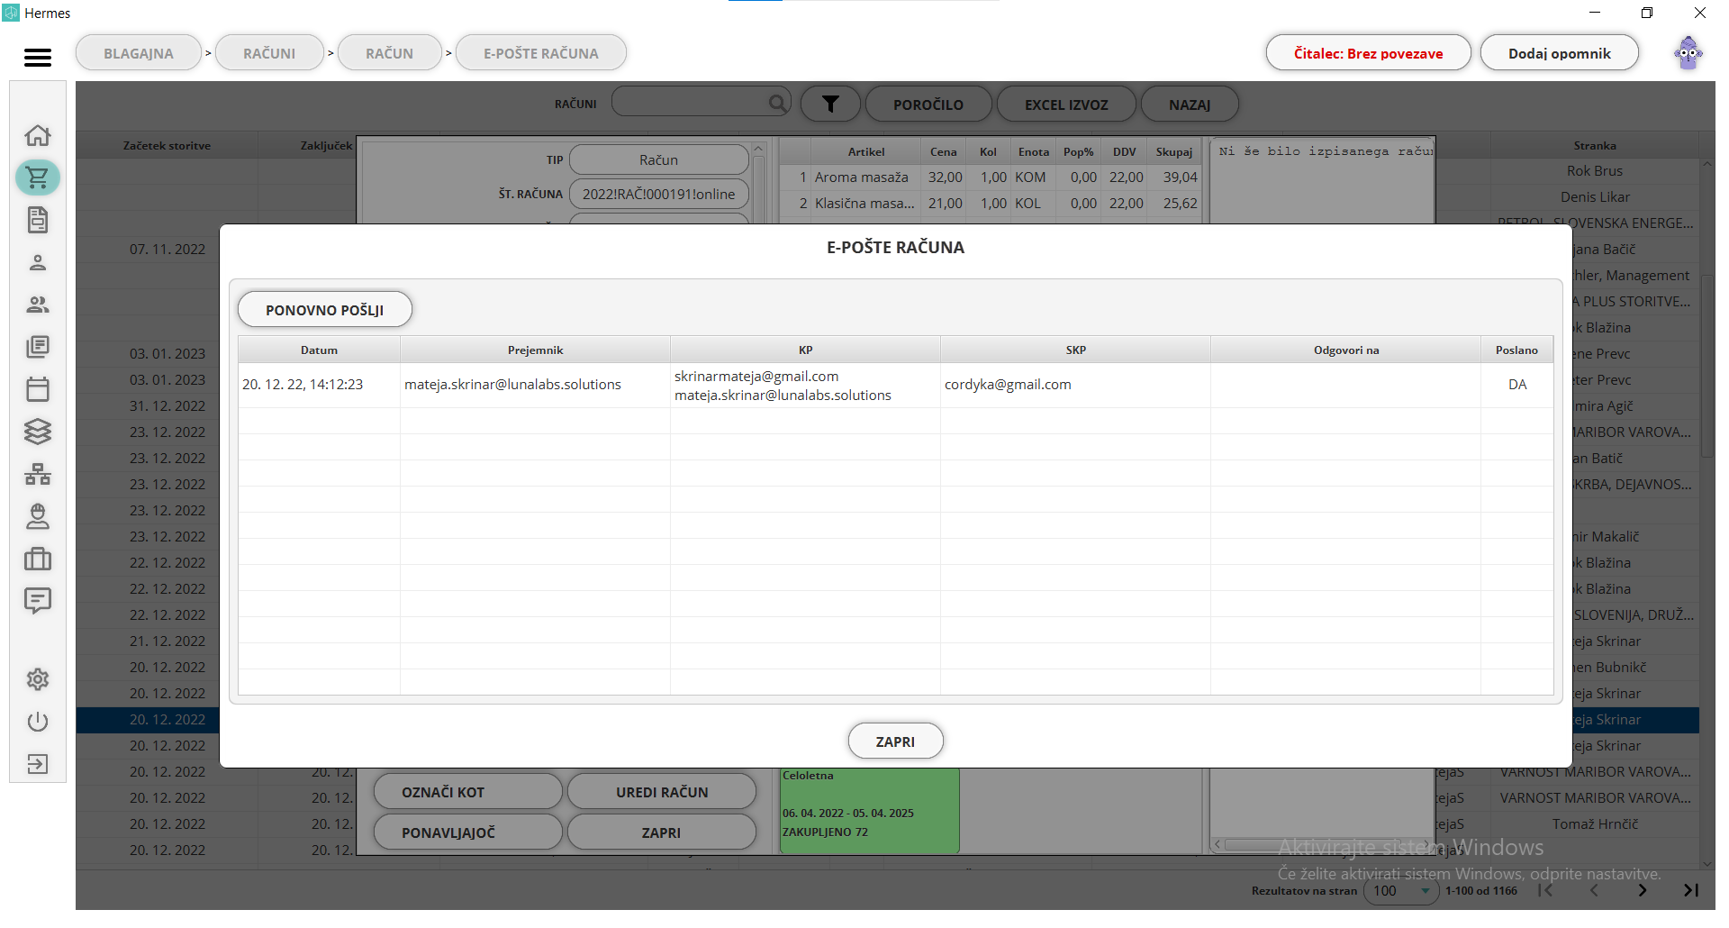Click the Poslano column header
The height and width of the screenshot is (928, 1729).
pyautogui.click(x=1516, y=350)
